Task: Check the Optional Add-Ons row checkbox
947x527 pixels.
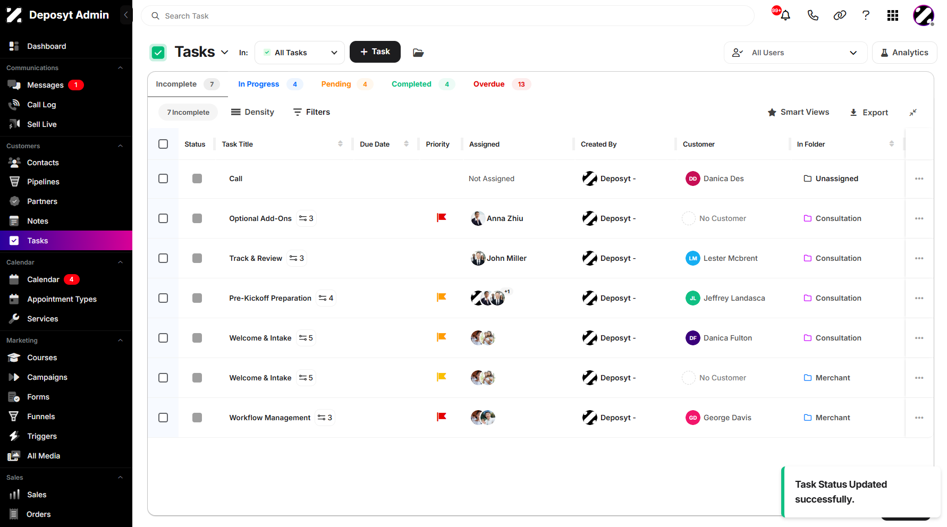Action: (x=163, y=218)
